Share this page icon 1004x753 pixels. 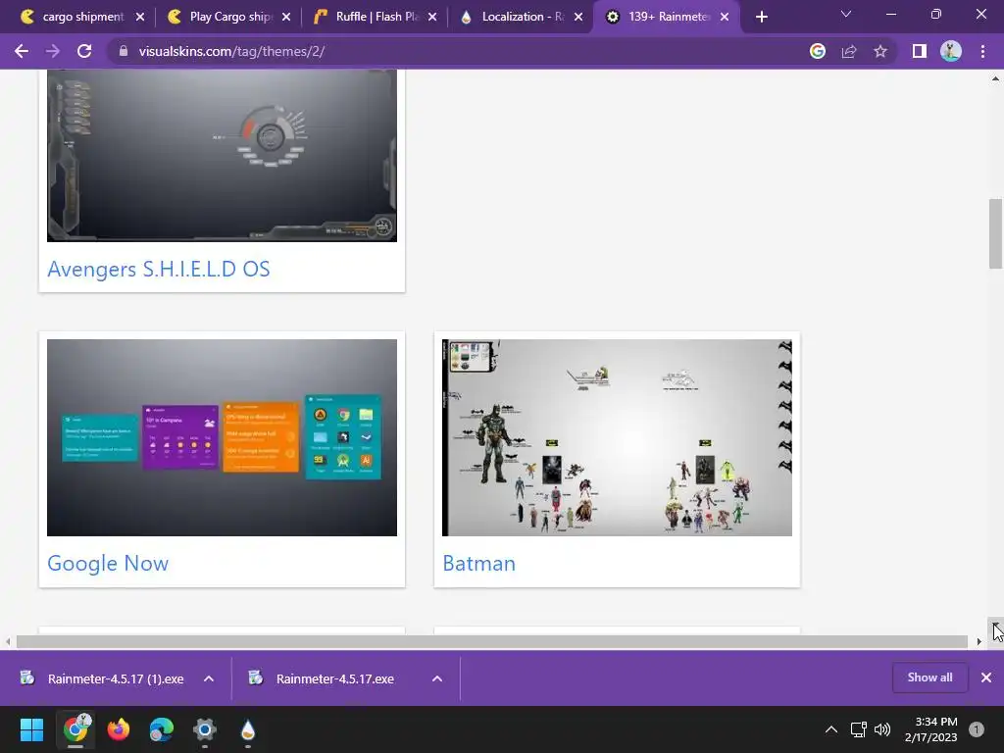click(x=849, y=51)
